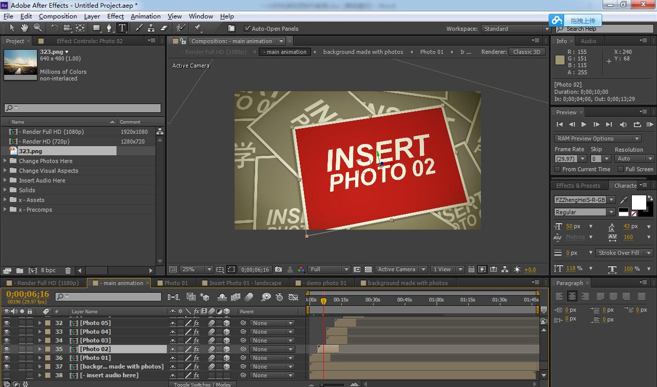Select the Eraser tool

click(164, 28)
